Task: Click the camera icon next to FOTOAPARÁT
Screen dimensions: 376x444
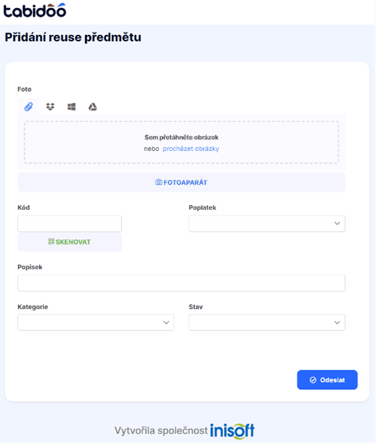Action: tap(158, 182)
